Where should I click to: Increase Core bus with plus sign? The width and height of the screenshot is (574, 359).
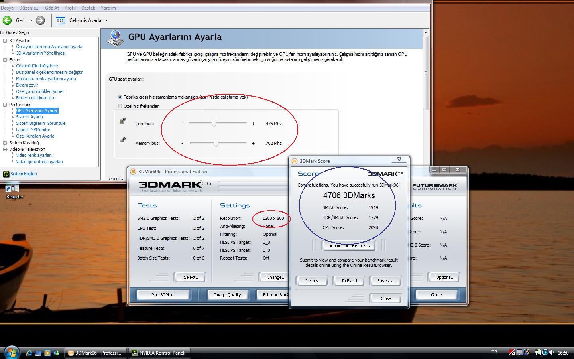tap(253, 124)
